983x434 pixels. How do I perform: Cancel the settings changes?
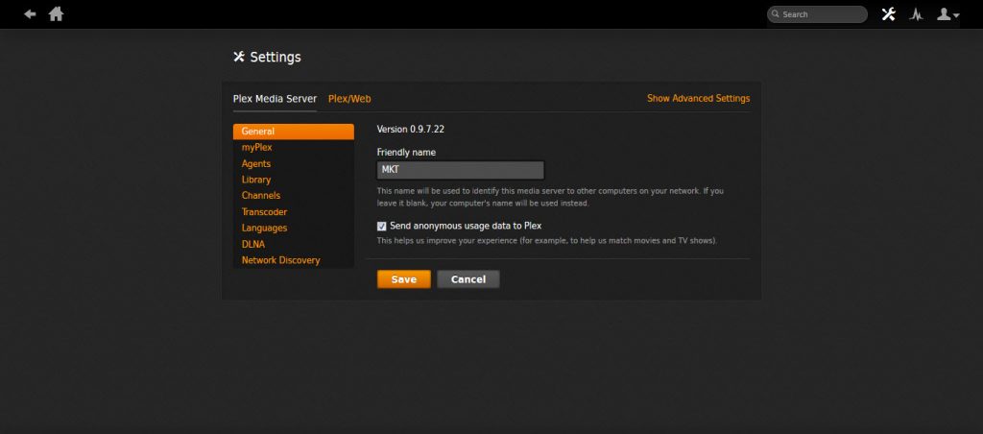tap(468, 279)
